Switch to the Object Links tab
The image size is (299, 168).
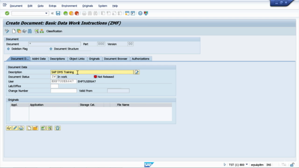77,59
